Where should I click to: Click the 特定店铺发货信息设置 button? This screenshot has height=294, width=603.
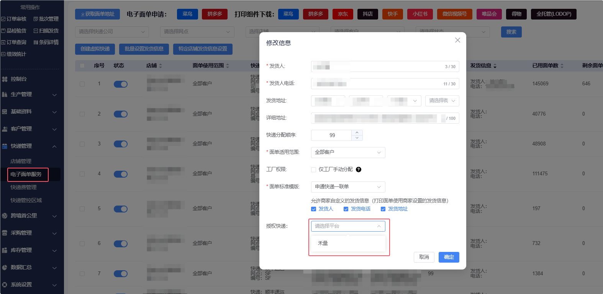[203, 49]
